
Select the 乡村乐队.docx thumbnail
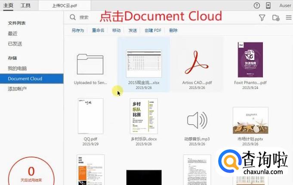pyautogui.click(x=144, y=116)
